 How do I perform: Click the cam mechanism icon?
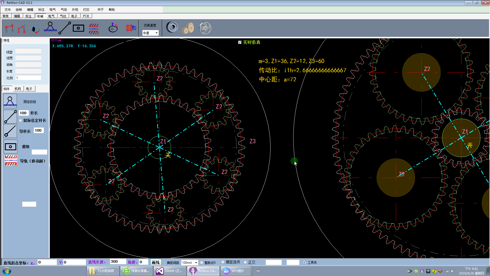pyautogui.click(x=113, y=28)
